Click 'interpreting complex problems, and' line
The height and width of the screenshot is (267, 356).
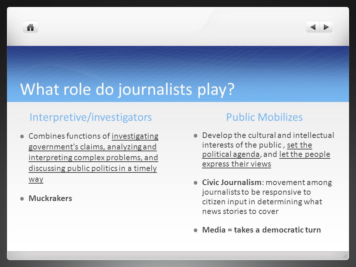pyautogui.click(x=93, y=158)
